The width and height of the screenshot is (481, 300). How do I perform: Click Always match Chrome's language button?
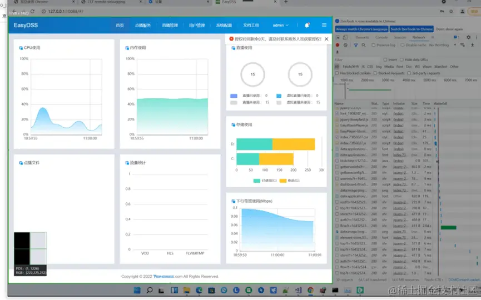coord(361,29)
